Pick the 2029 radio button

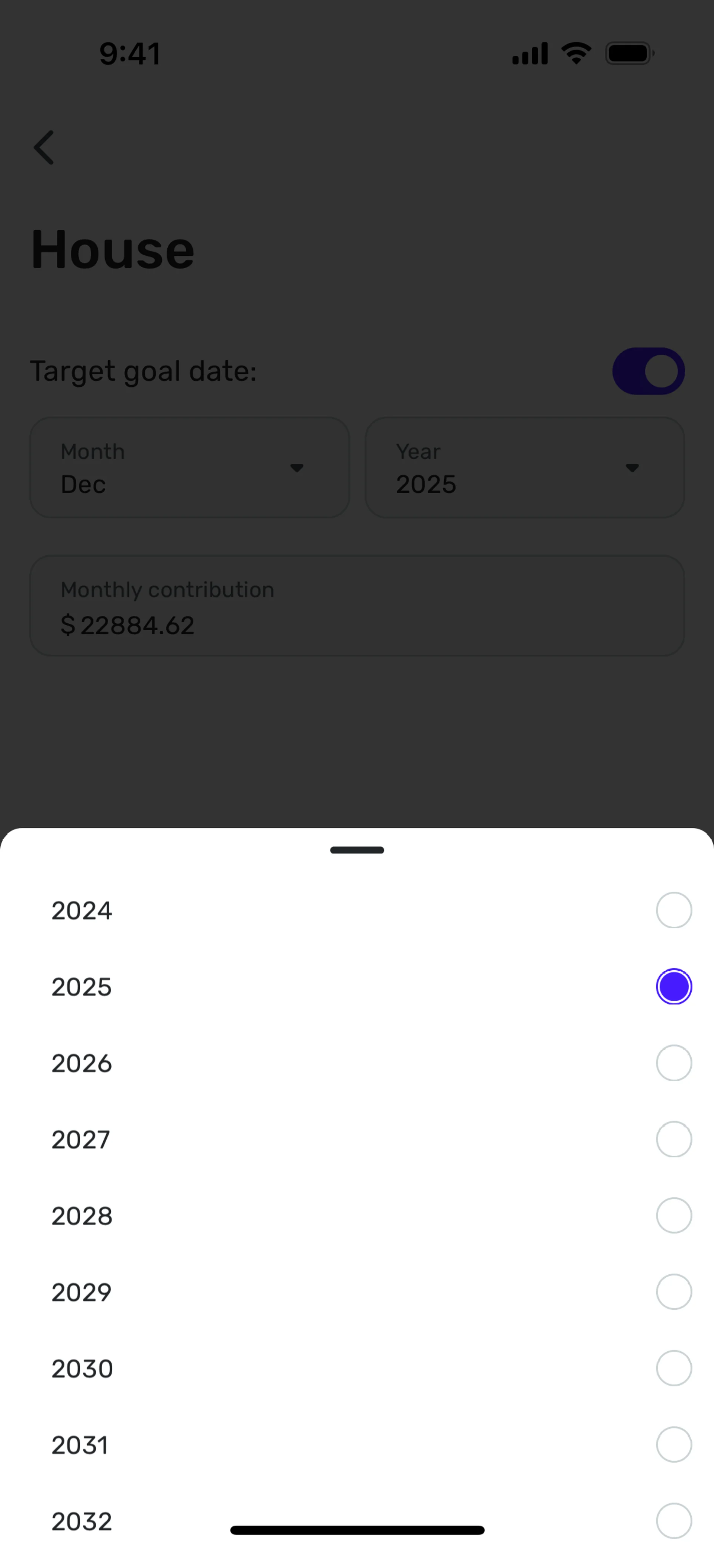coord(674,1291)
